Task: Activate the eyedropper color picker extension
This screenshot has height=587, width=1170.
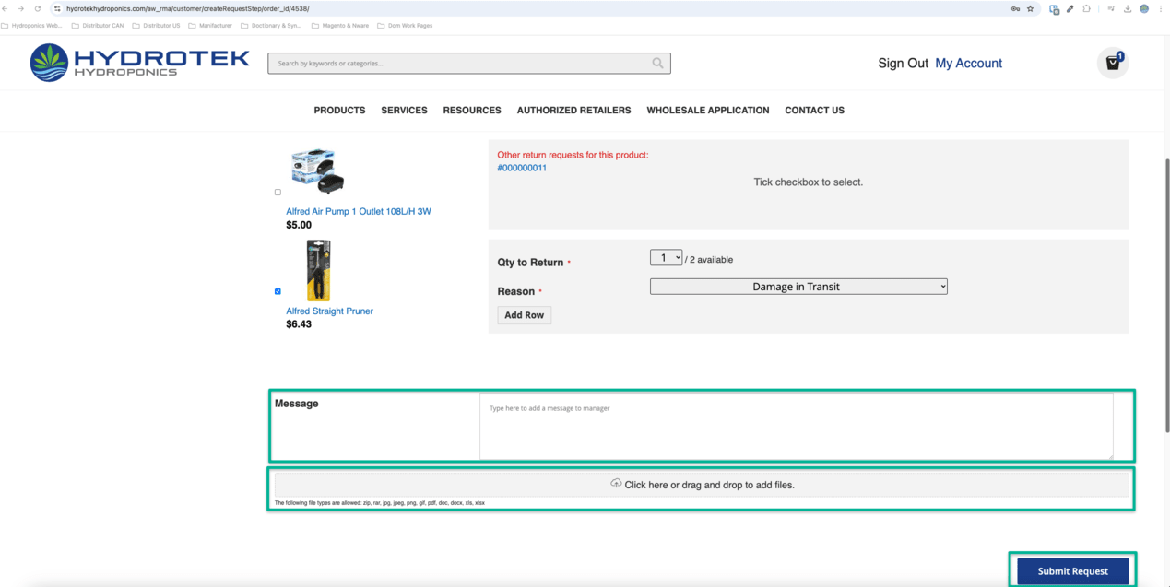Action: 1070,8
